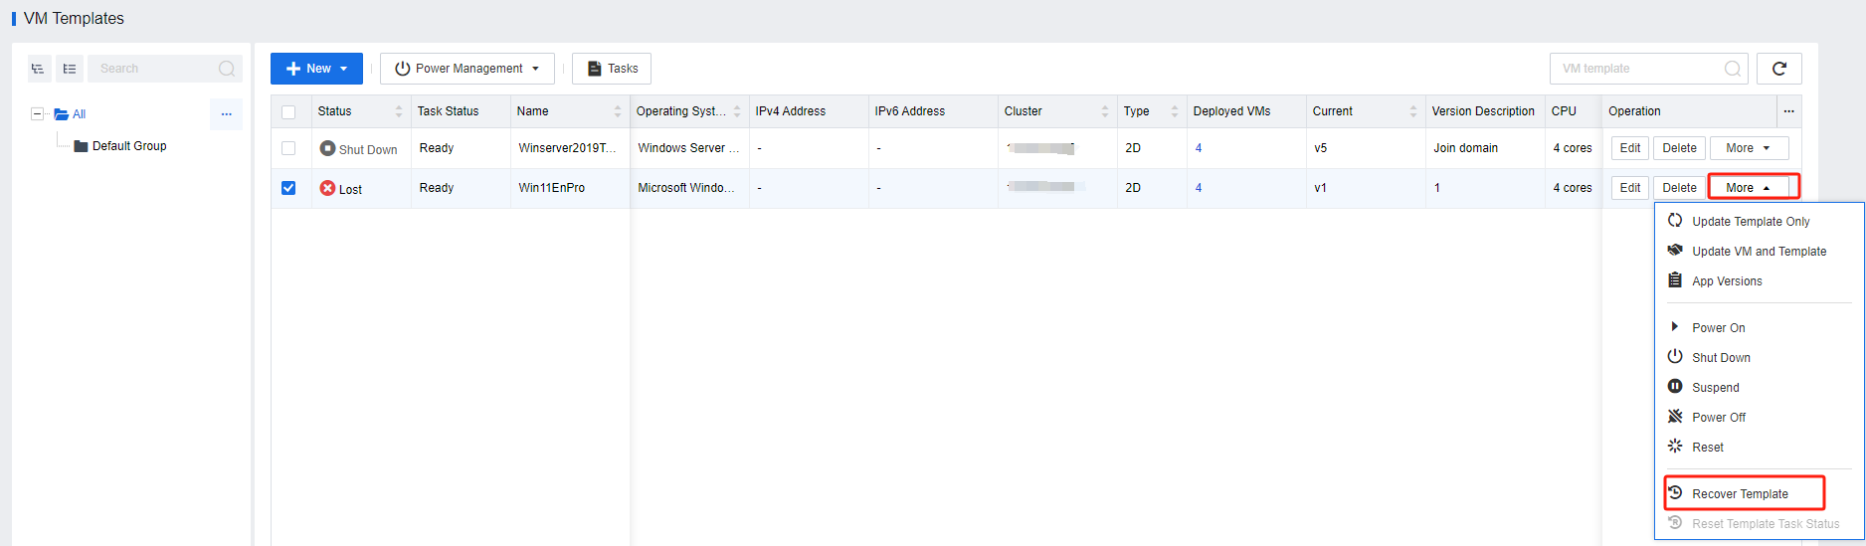The width and height of the screenshot is (1866, 546).
Task: Click the Tasks button
Action: (x=612, y=69)
